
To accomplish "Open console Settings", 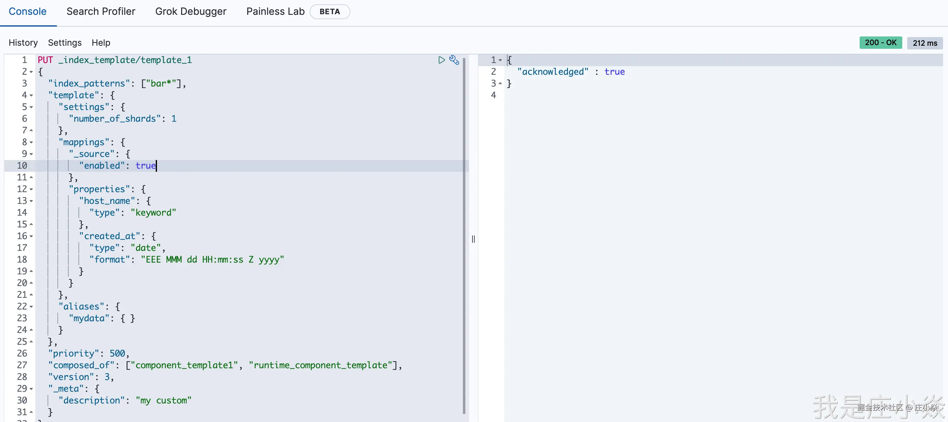I will click(x=65, y=43).
